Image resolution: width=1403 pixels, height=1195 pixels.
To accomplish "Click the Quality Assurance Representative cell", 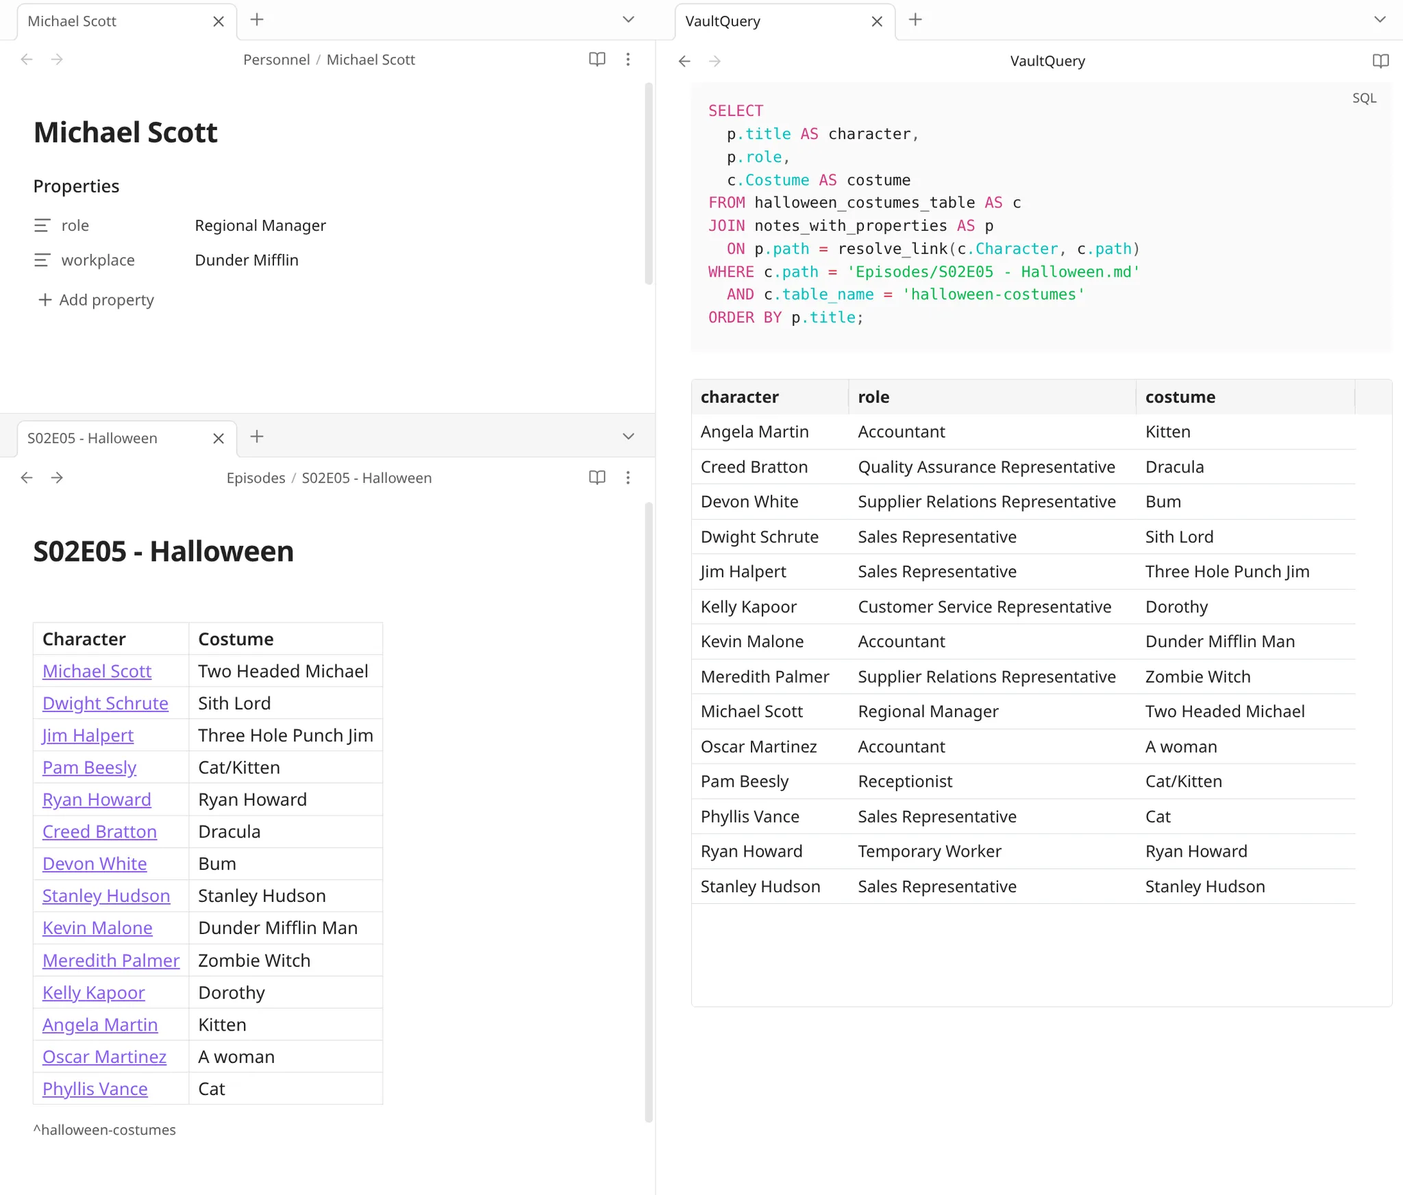I will [x=992, y=467].
